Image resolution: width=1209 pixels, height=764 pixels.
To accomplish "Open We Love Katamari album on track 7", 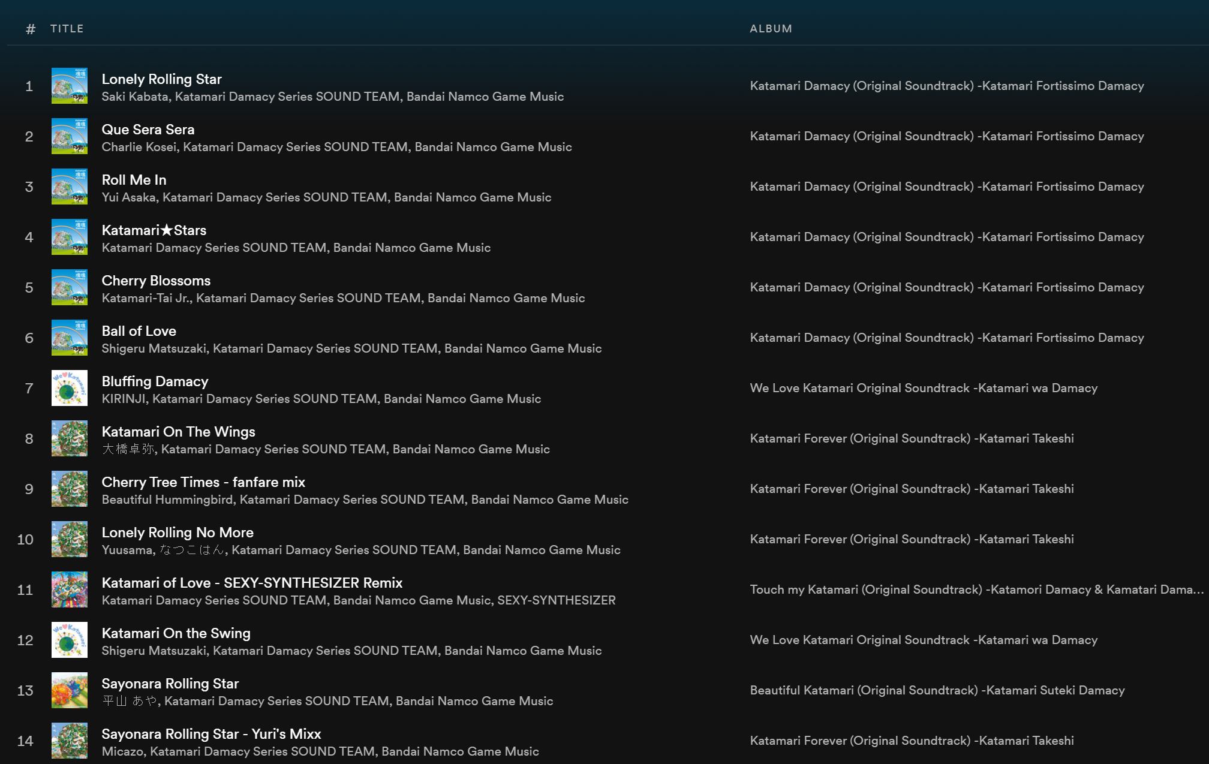I will (x=924, y=388).
